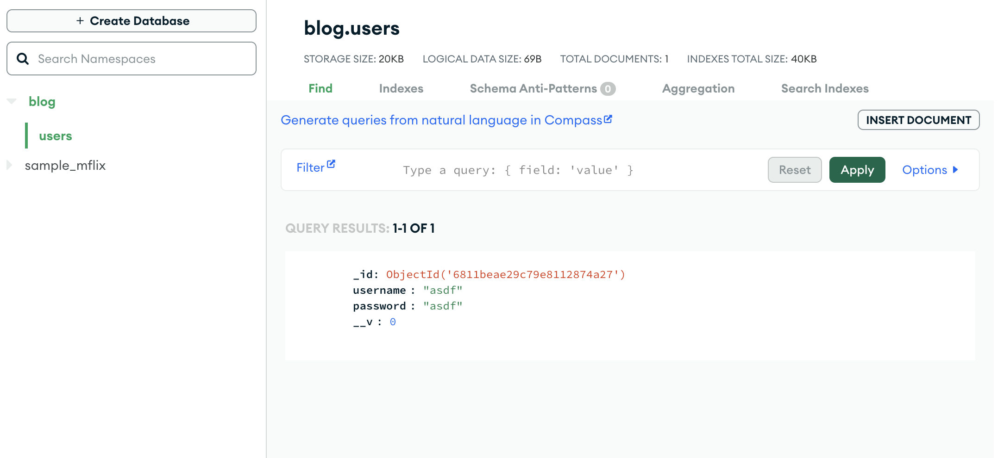Screen dimensions: 1004x458
Task: Click the Apply button
Action: coord(857,170)
